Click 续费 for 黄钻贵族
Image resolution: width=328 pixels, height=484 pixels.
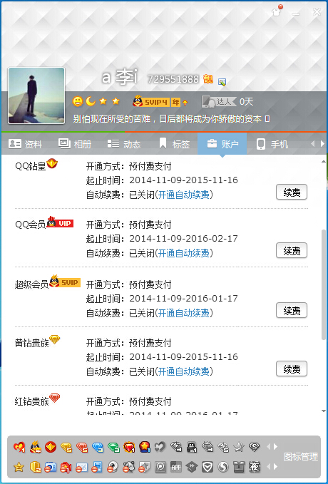click(x=292, y=369)
